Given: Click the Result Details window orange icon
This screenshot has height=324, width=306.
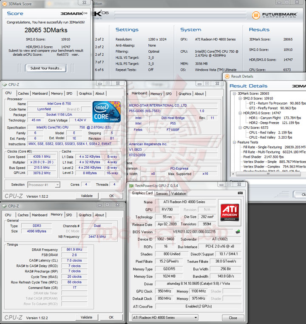Looking at the screenshot, I should coord(227,77).
